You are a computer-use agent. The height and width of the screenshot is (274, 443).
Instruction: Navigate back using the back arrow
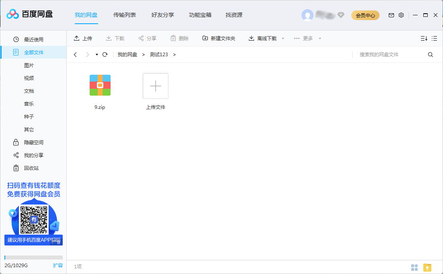coord(75,54)
